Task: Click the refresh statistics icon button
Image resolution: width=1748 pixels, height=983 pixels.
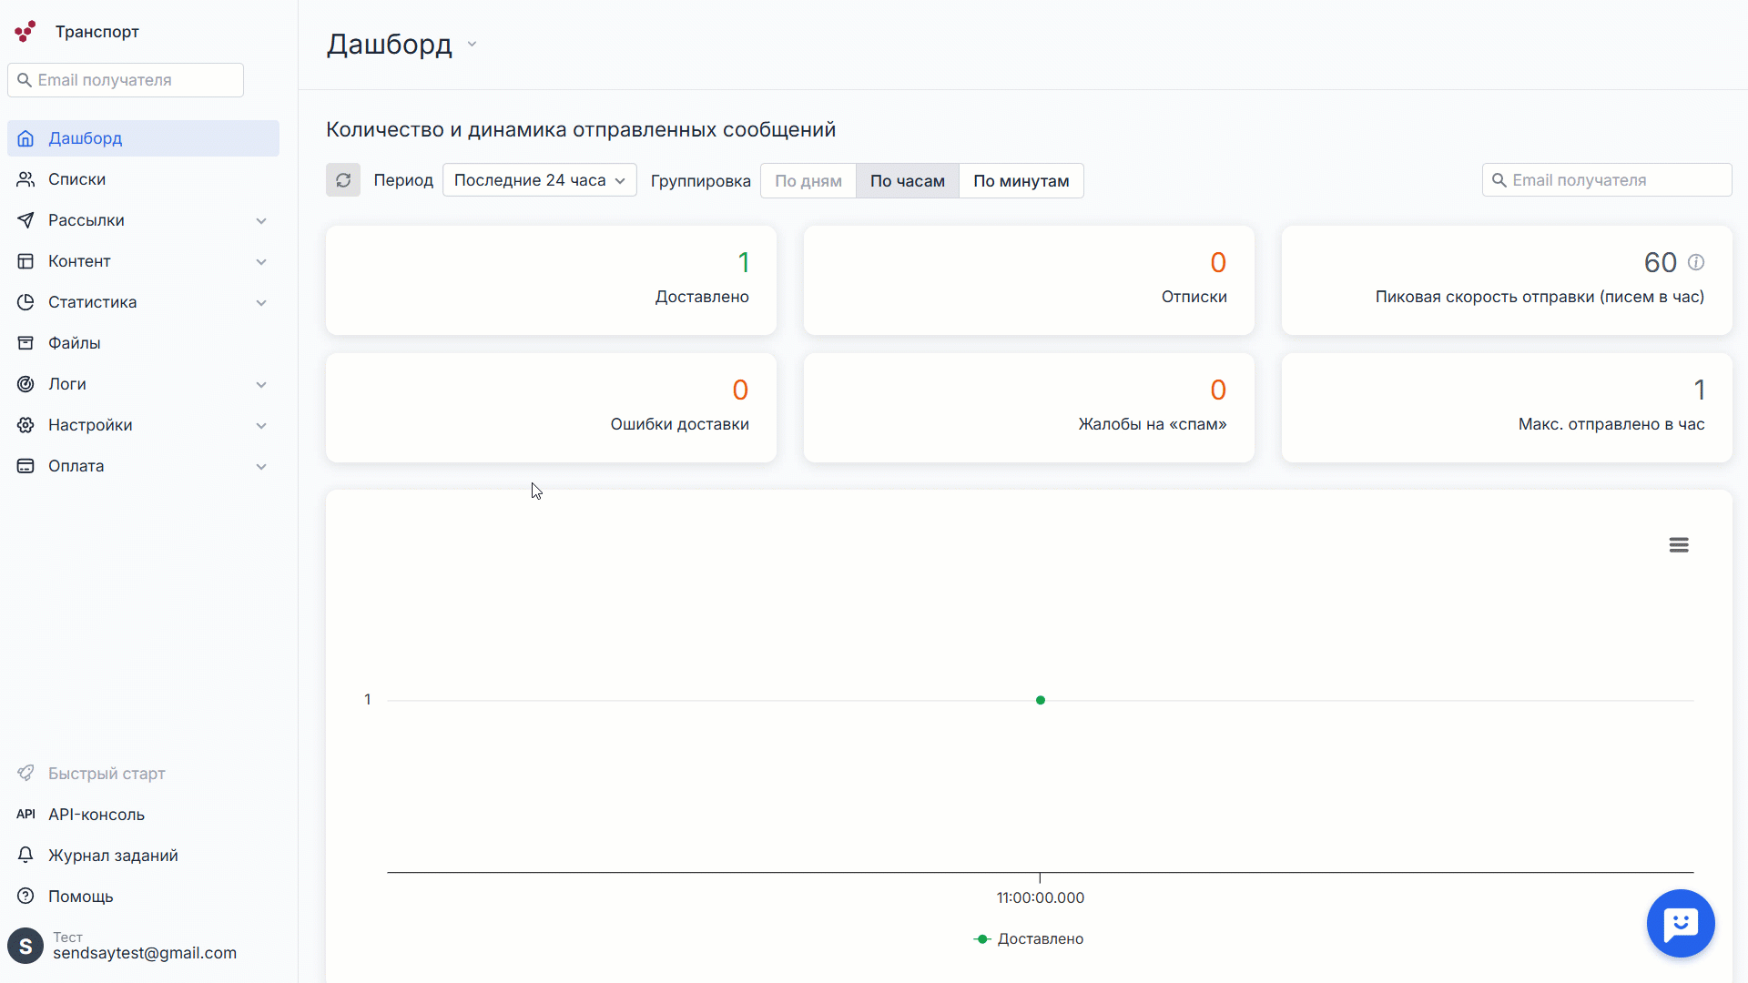Action: pyautogui.click(x=343, y=180)
